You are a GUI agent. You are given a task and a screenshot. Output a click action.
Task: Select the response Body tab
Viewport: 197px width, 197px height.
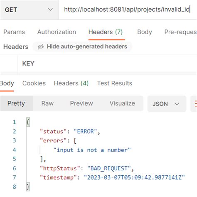[x=7, y=83]
